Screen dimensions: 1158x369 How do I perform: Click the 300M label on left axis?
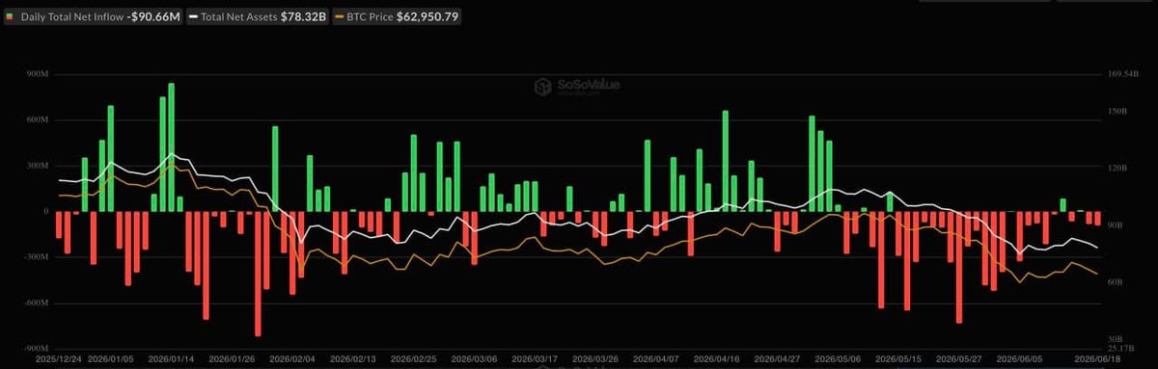click(x=38, y=166)
